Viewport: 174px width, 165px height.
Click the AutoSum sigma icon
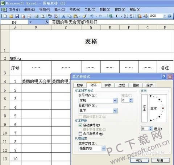click(117, 16)
